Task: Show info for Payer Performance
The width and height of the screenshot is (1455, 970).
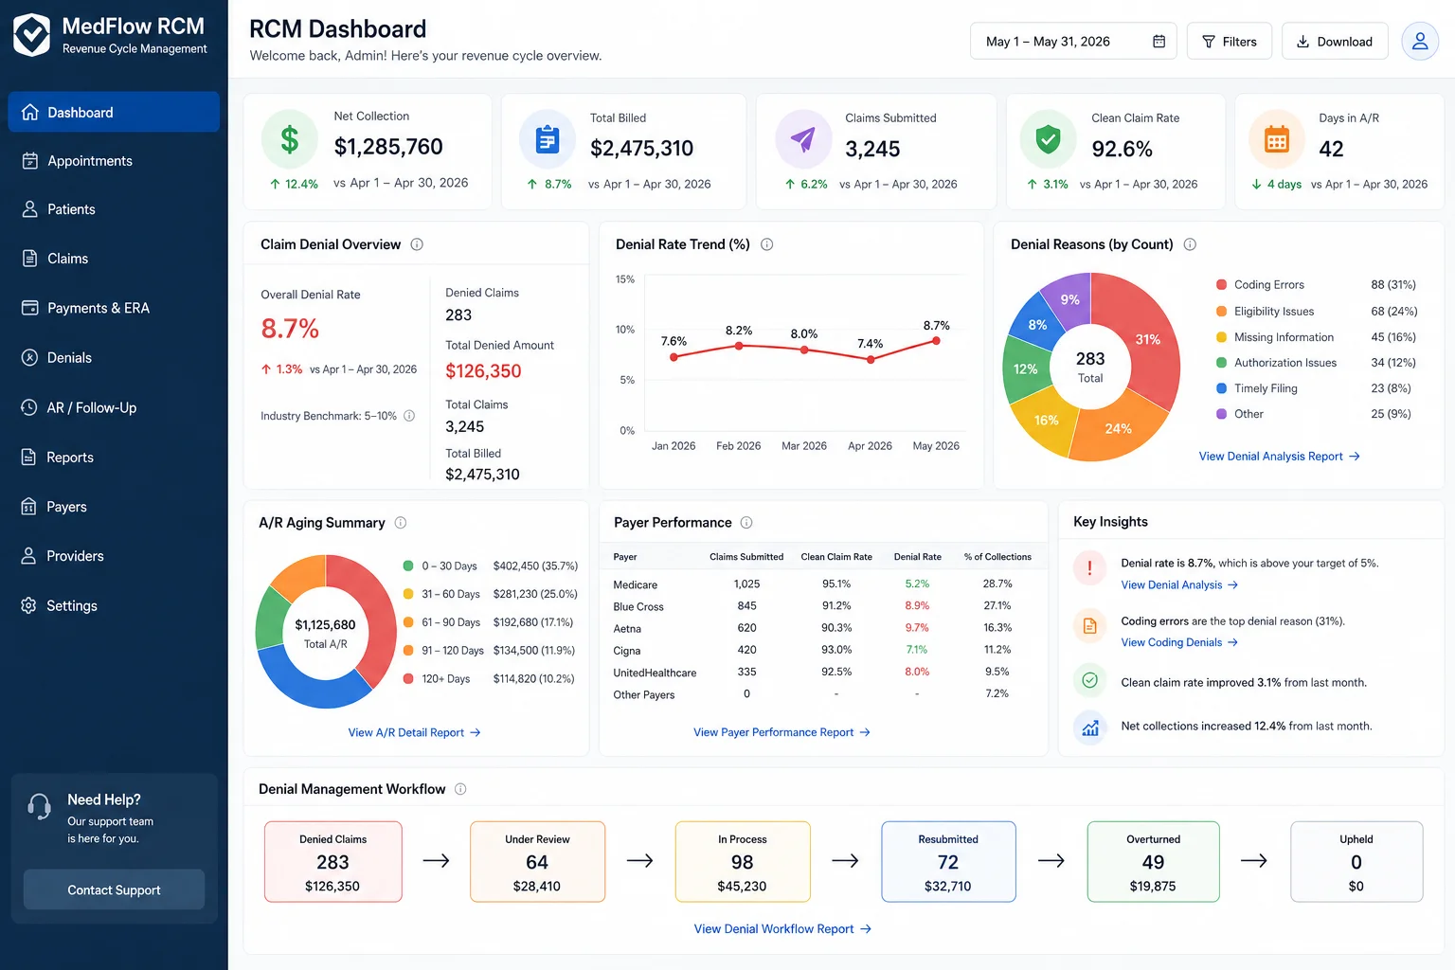Action: coord(746,523)
